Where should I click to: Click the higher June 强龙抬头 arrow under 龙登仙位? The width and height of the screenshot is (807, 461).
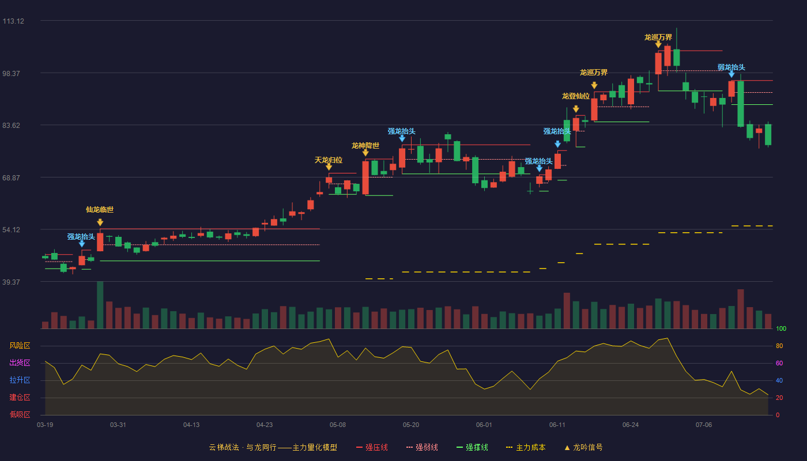557,144
